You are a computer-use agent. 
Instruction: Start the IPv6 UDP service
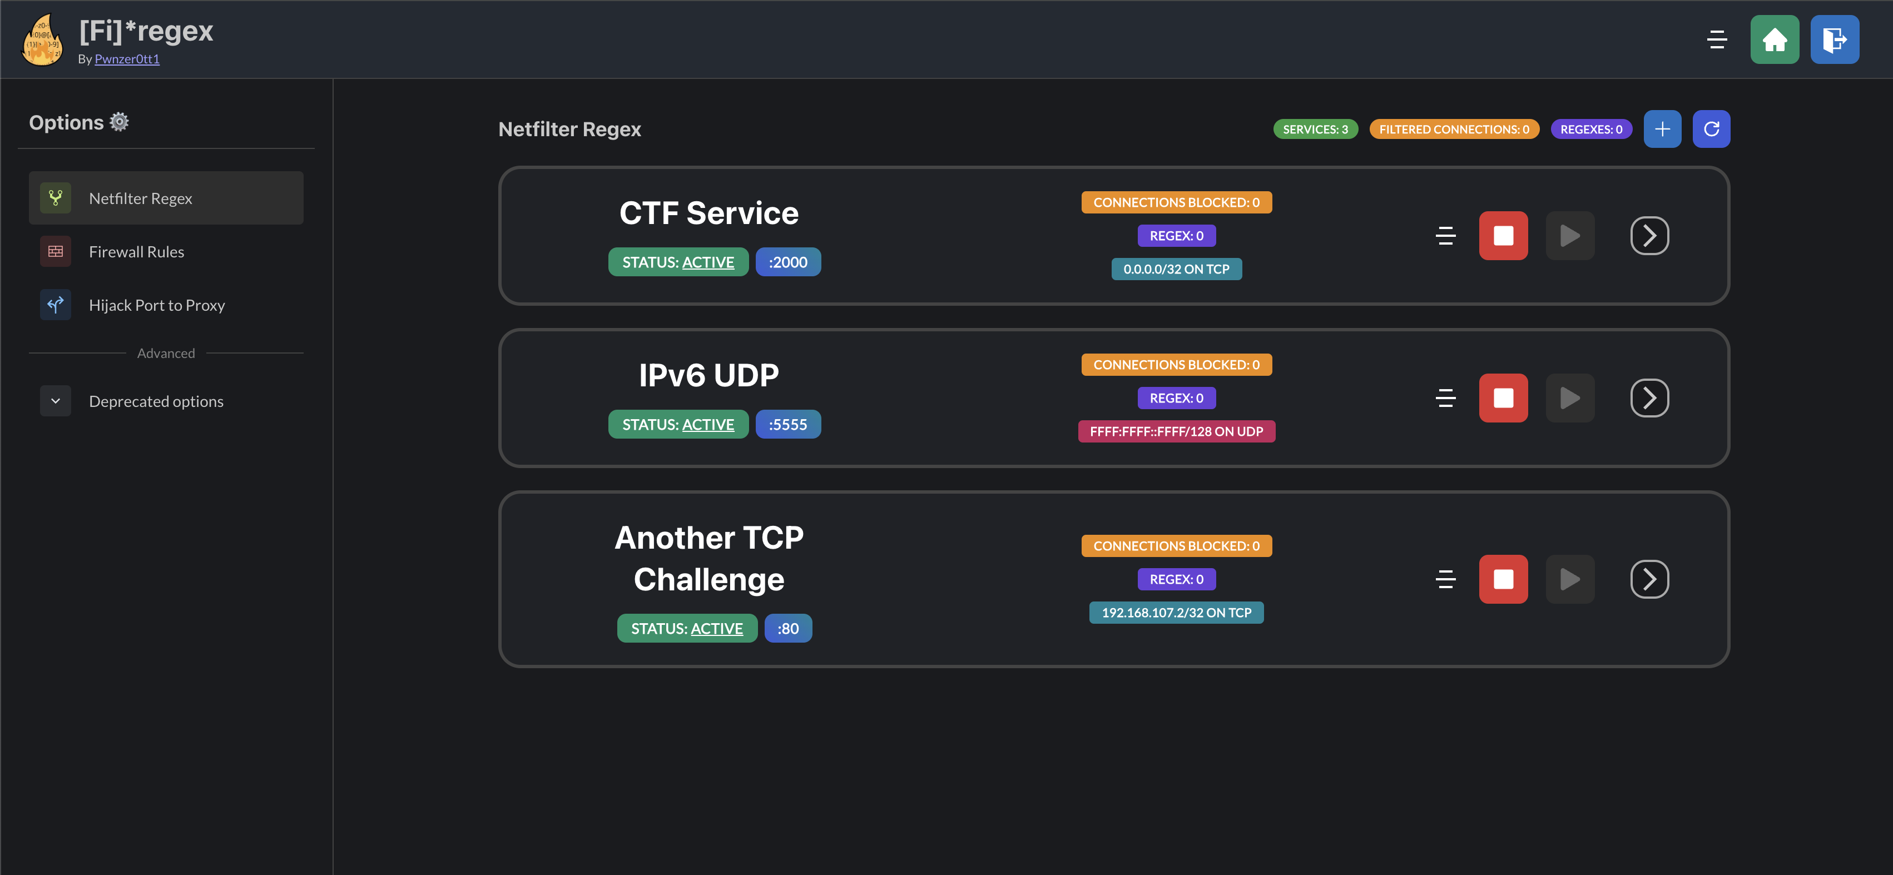coord(1570,397)
